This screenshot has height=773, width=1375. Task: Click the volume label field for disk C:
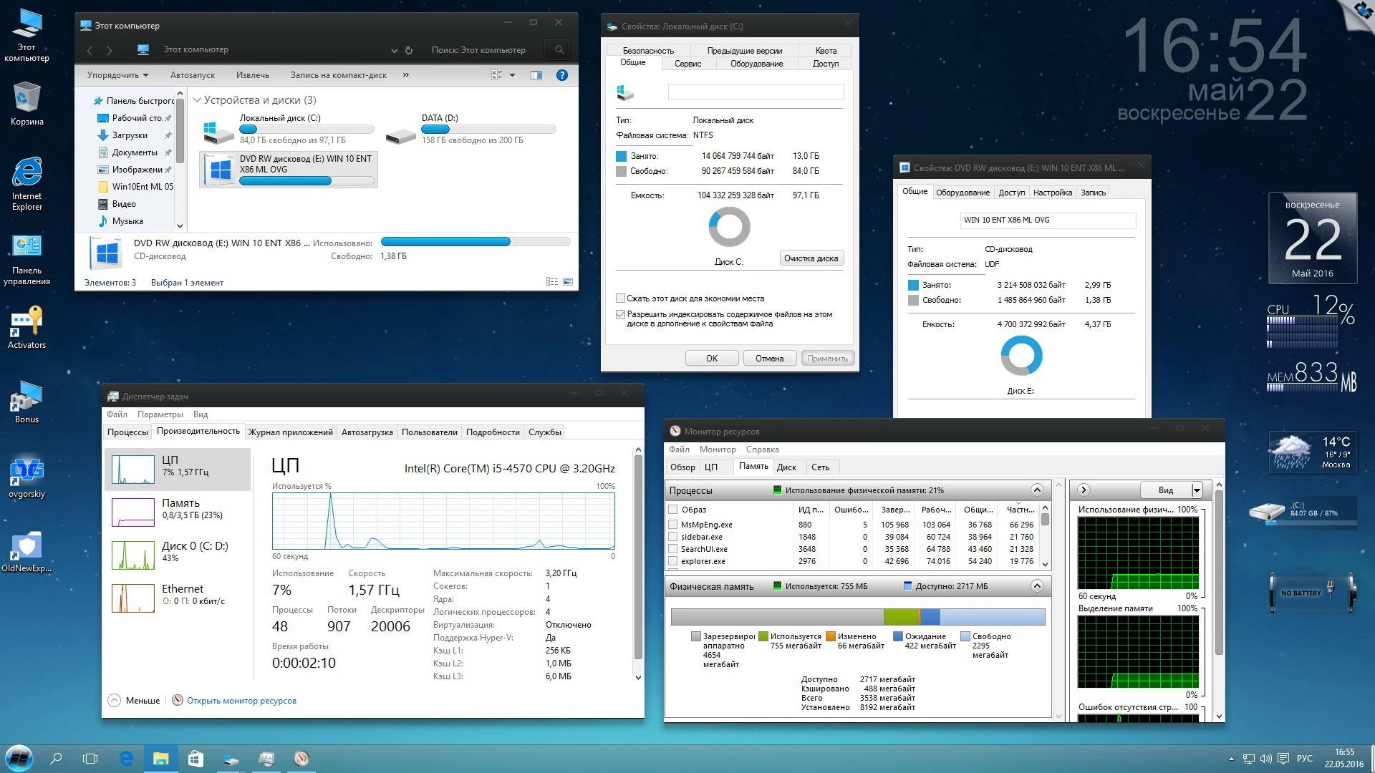point(756,92)
